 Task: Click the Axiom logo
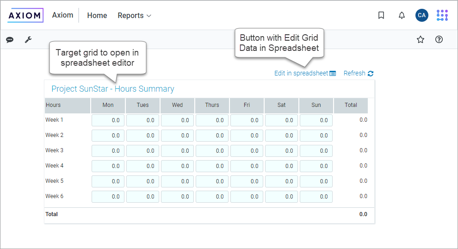point(25,15)
